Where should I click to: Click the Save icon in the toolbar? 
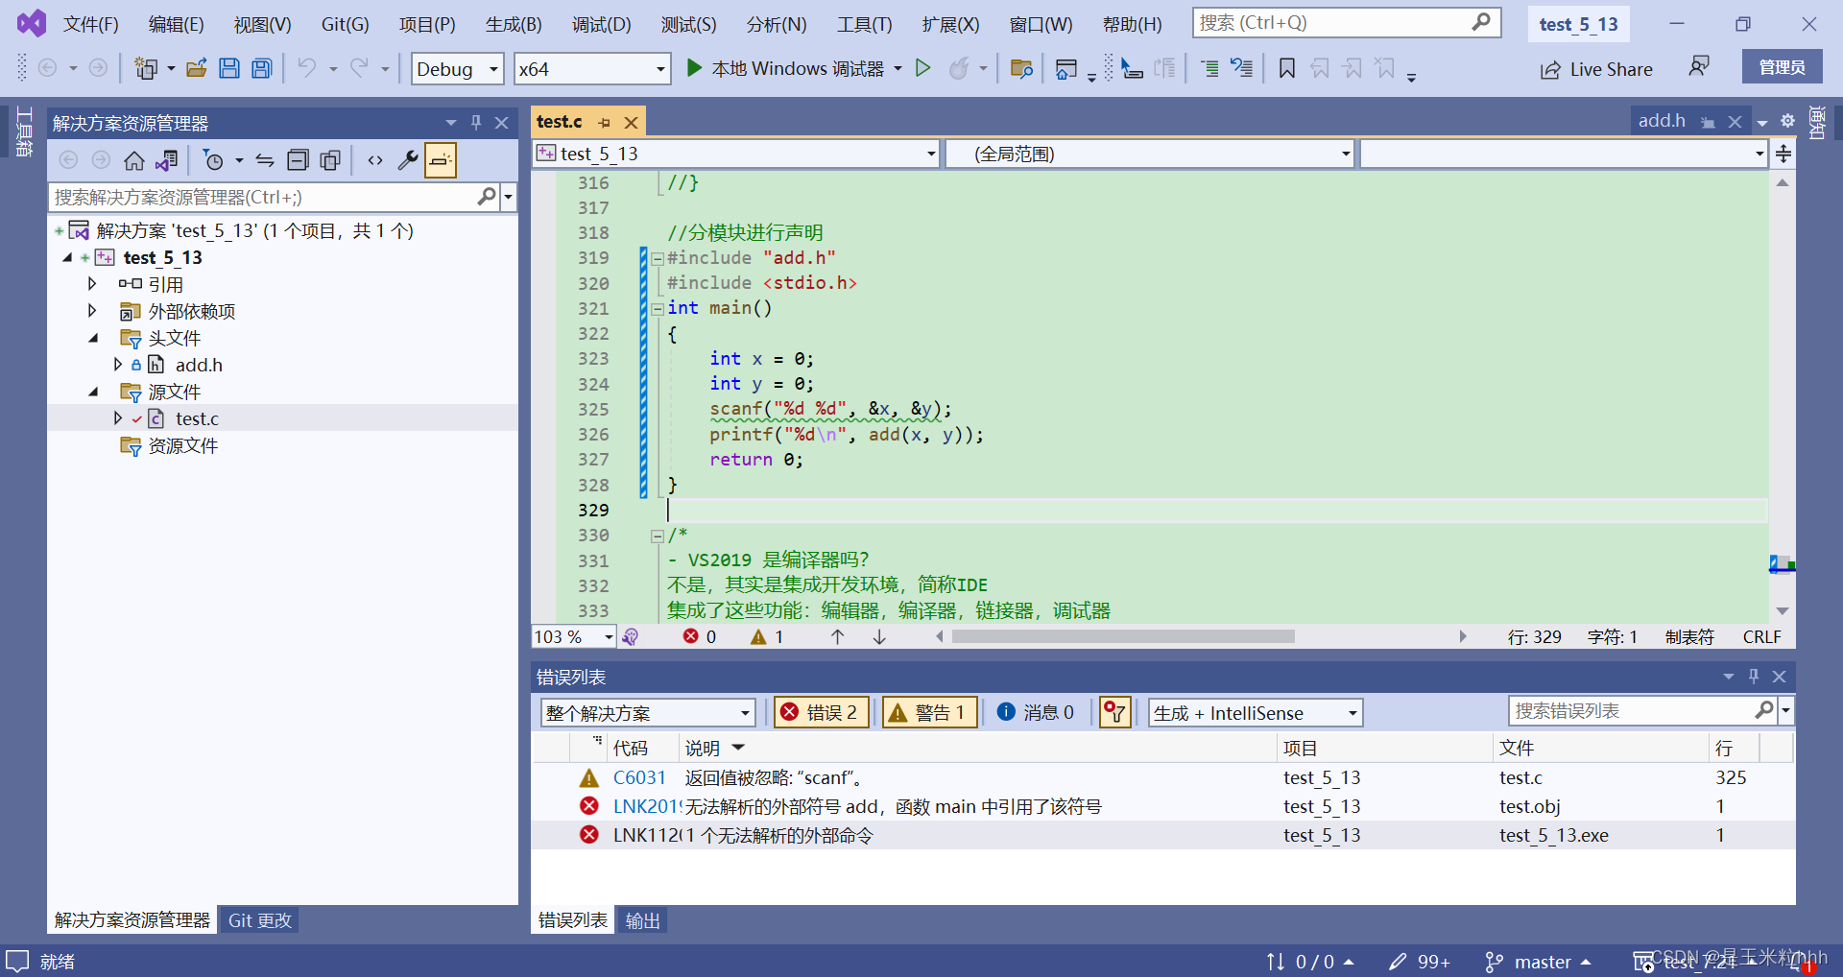point(229,68)
